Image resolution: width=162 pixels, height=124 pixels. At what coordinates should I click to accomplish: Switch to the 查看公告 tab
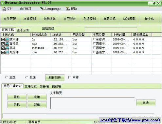(23, 30)
